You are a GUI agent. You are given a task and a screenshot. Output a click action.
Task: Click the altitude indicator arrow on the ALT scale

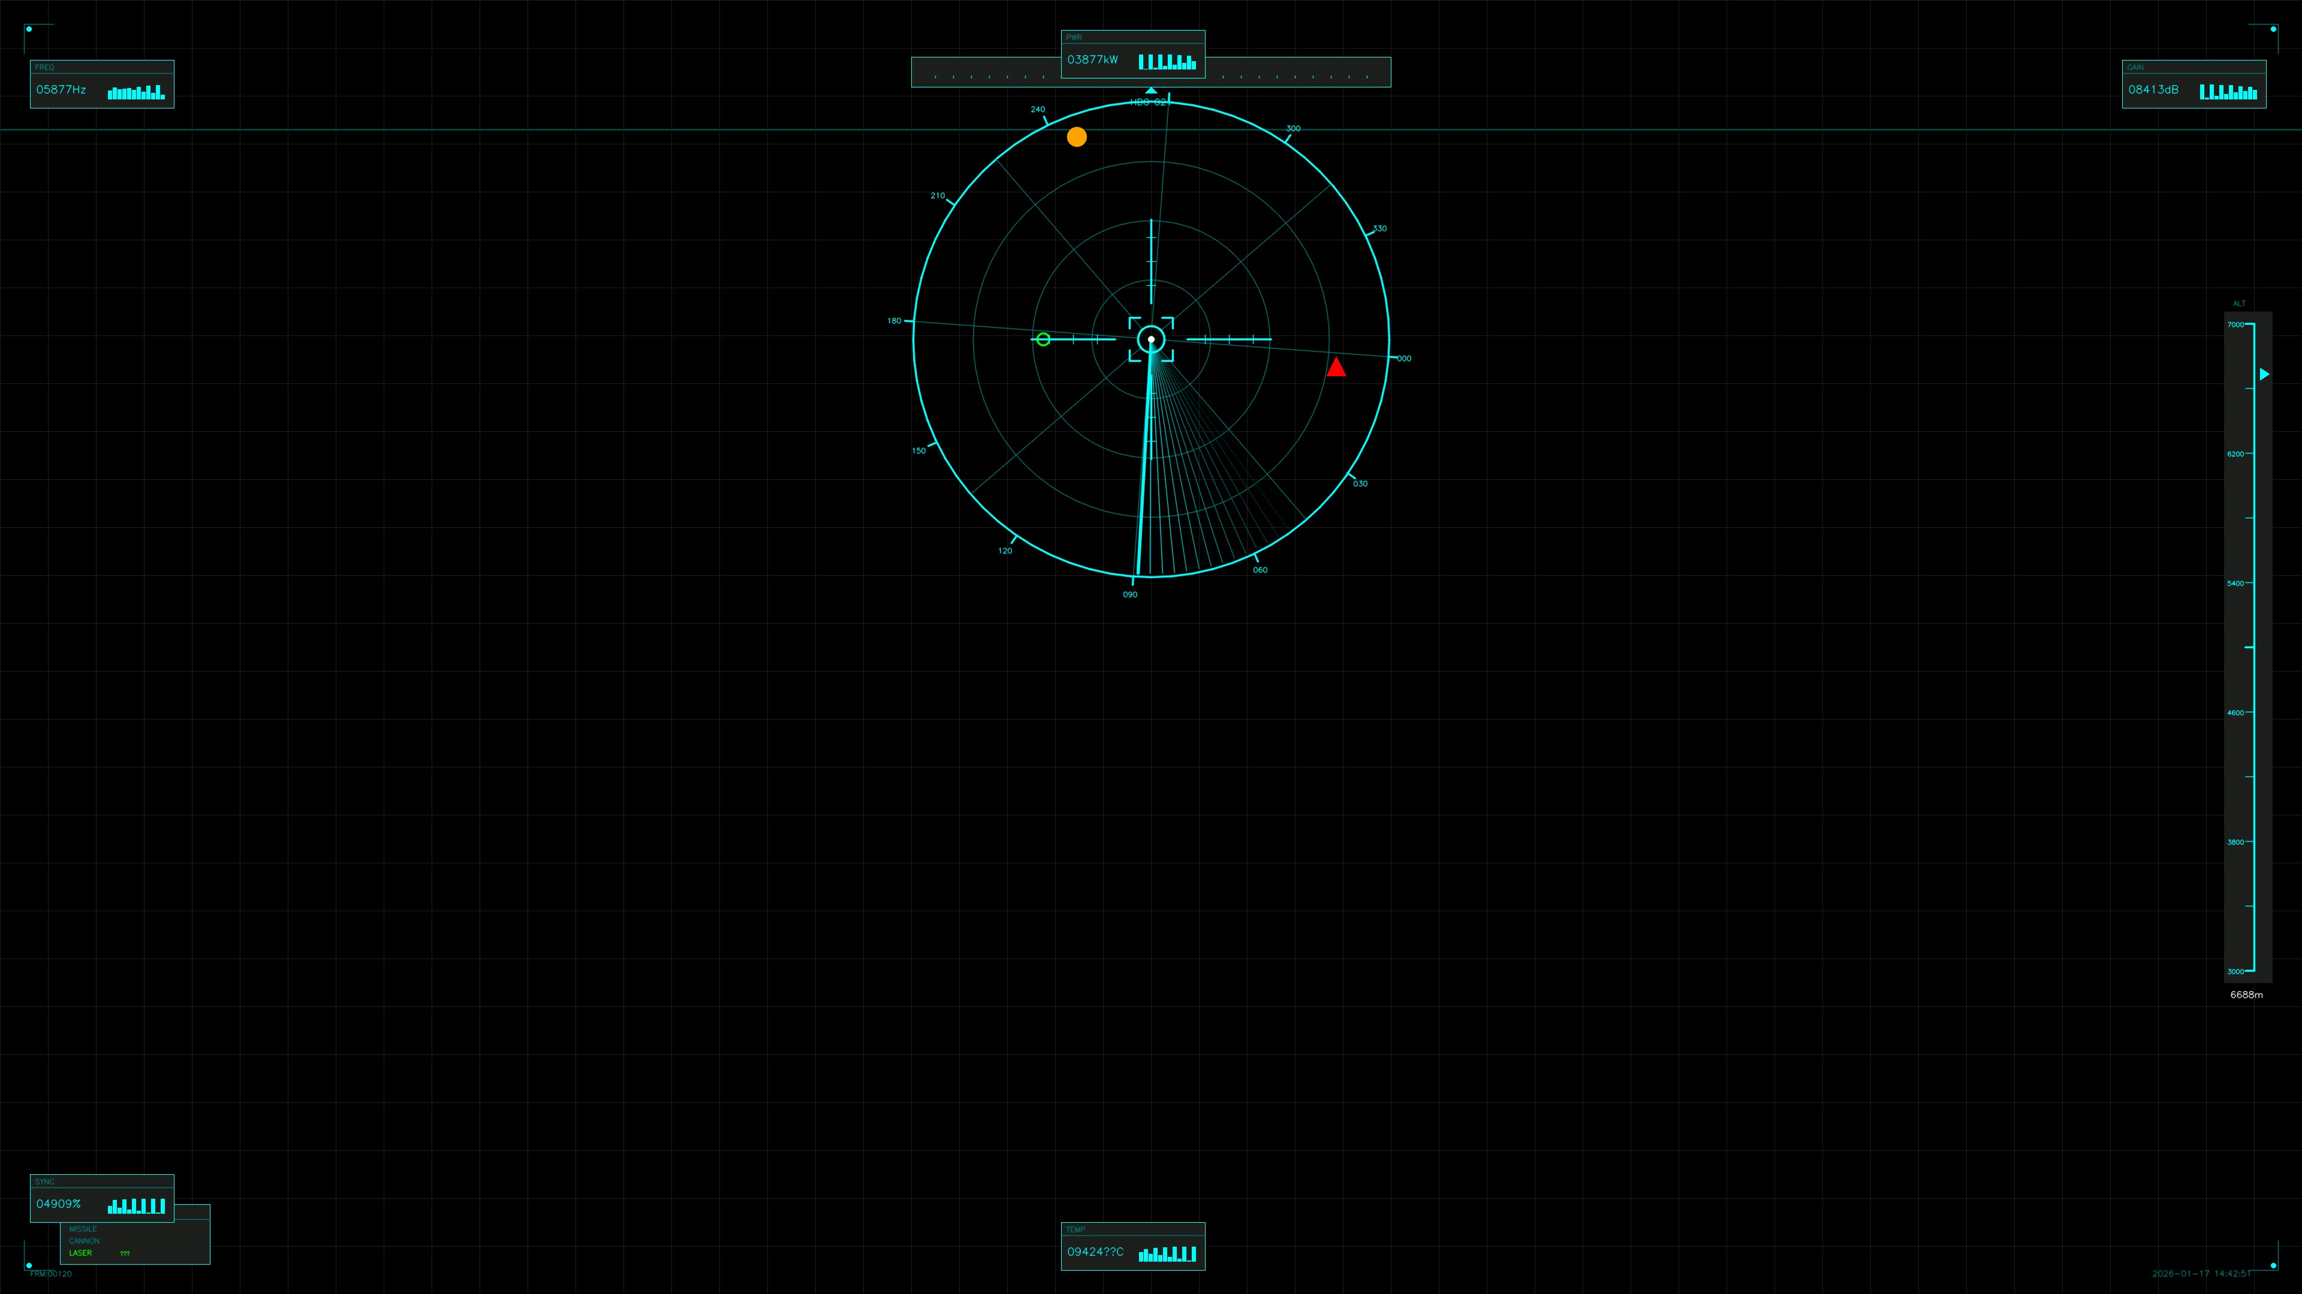pyautogui.click(x=2264, y=374)
